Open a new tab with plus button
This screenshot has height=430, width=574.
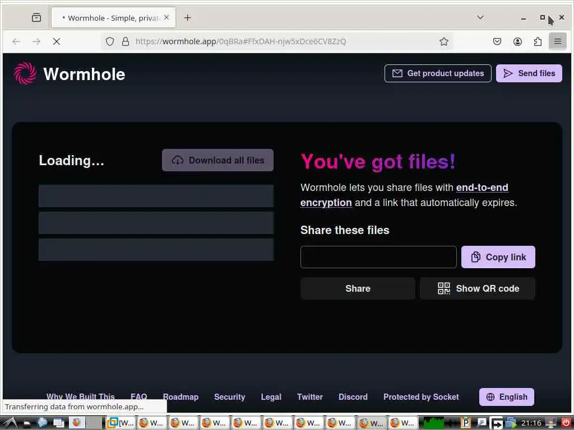[187, 17]
